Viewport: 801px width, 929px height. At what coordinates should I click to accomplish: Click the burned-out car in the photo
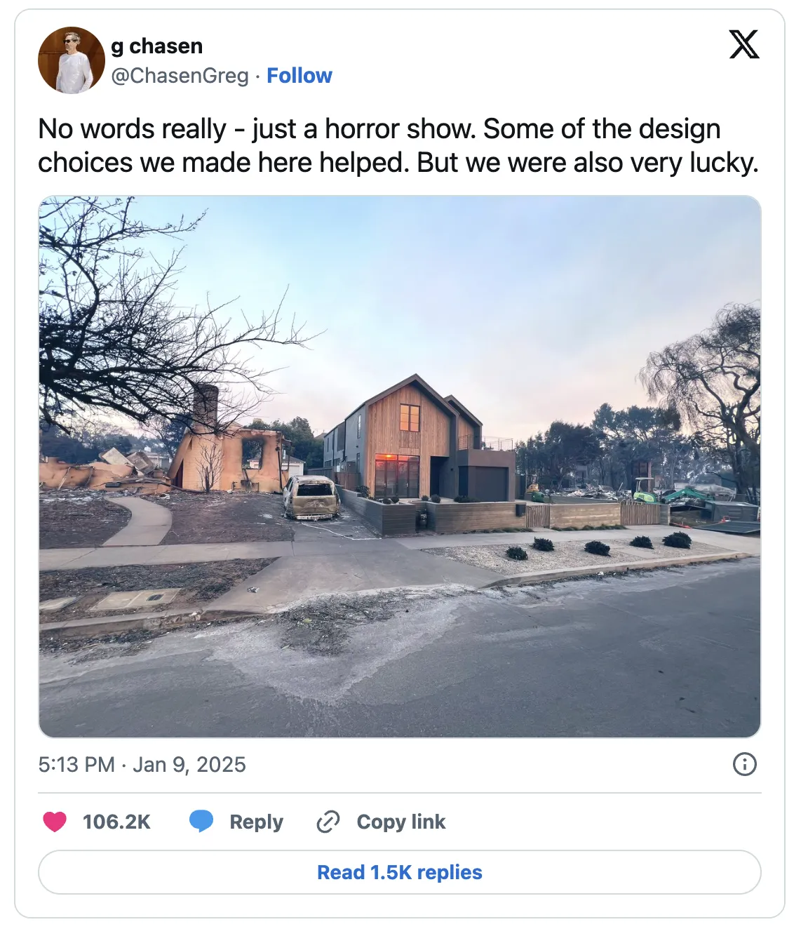pos(311,497)
